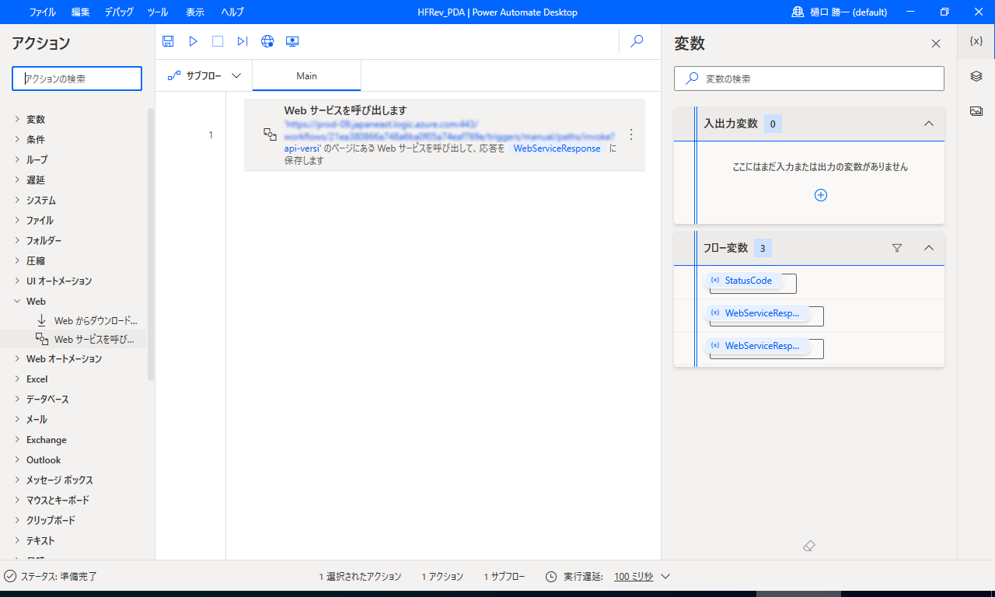Expand the マウスとキーボード action group
995x597 pixels.
coord(18,500)
